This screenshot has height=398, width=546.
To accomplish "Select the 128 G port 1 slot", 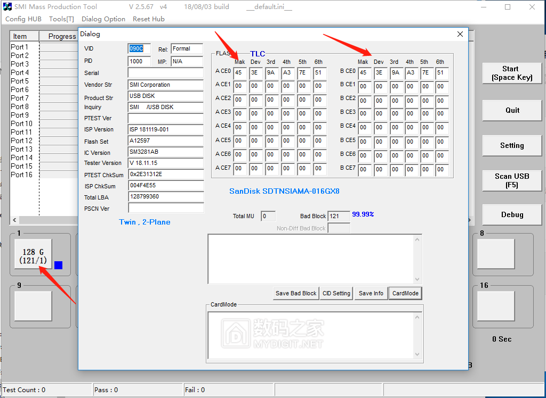I will pos(33,256).
